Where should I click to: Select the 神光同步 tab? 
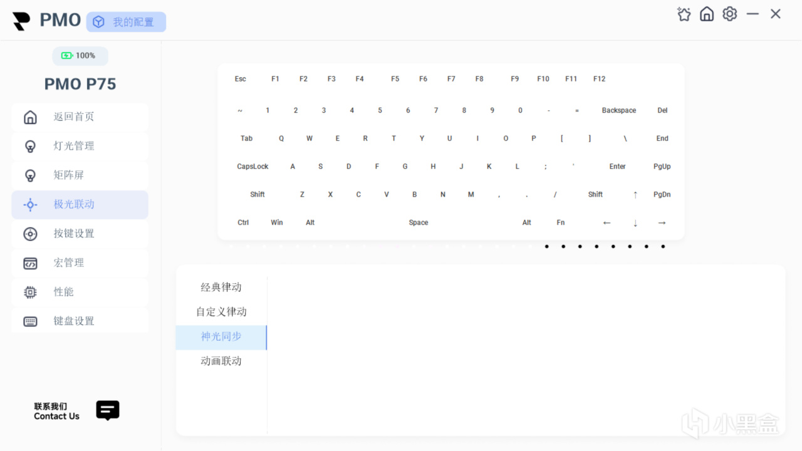(x=221, y=337)
